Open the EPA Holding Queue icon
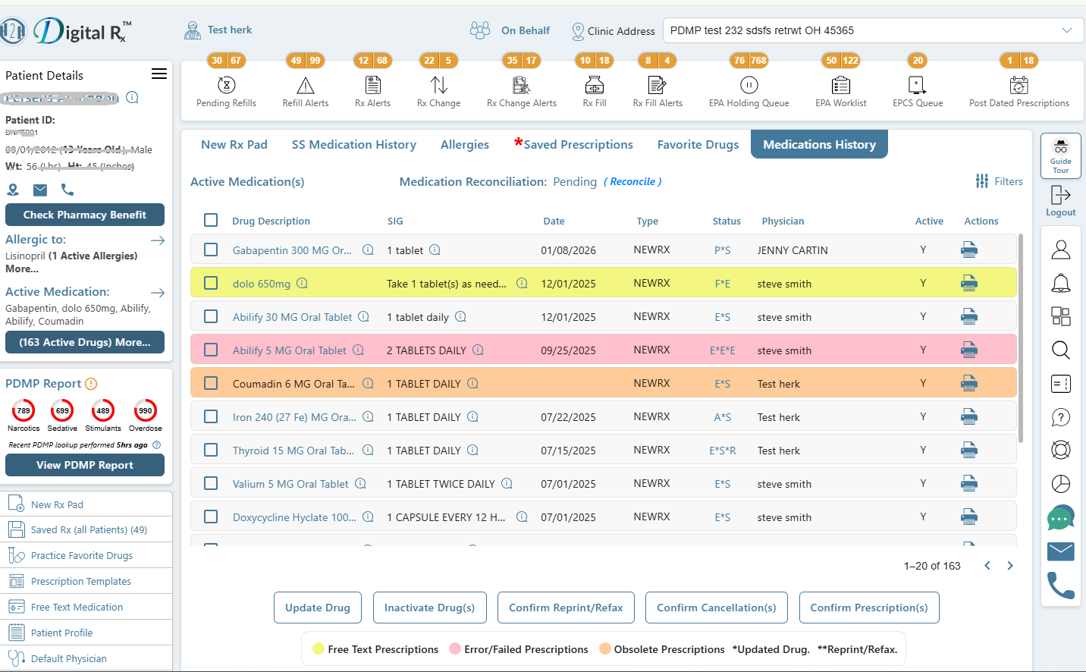The image size is (1086, 672). (x=749, y=85)
